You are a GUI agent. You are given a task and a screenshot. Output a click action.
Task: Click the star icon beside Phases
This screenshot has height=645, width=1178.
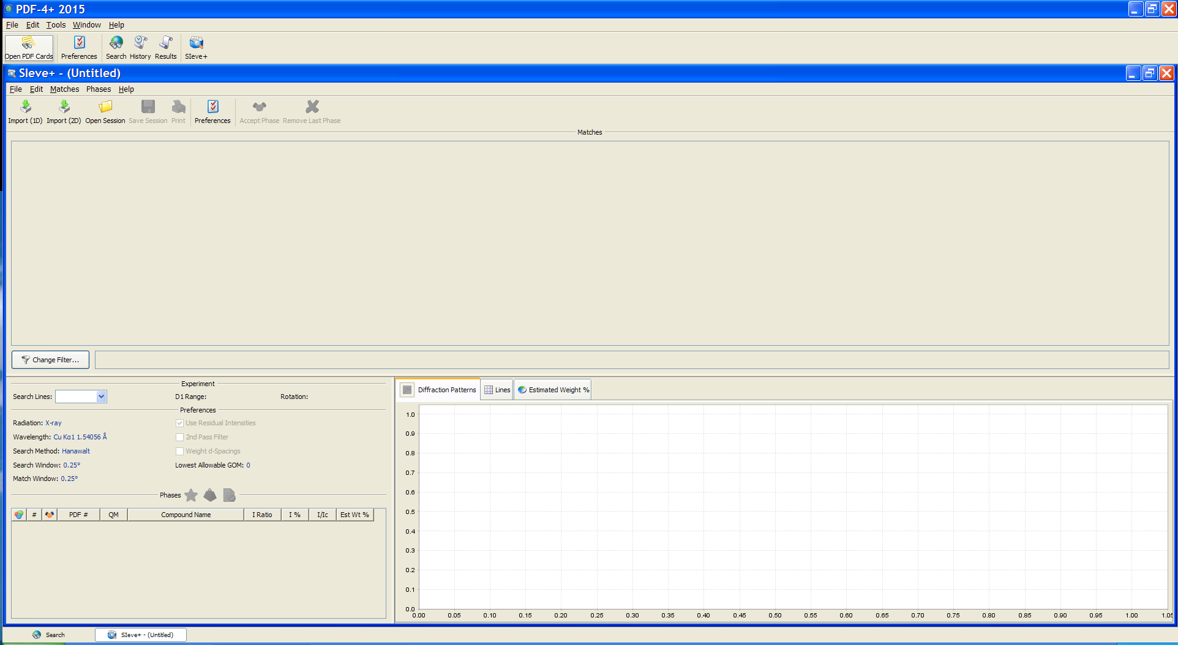(x=191, y=495)
